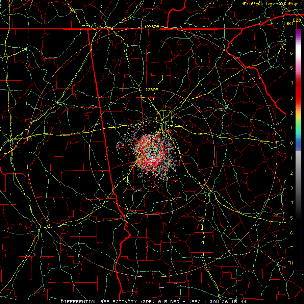
Task: Click the 6 tick label on color scale
Action: pyautogui.click(x=292, y=53)
